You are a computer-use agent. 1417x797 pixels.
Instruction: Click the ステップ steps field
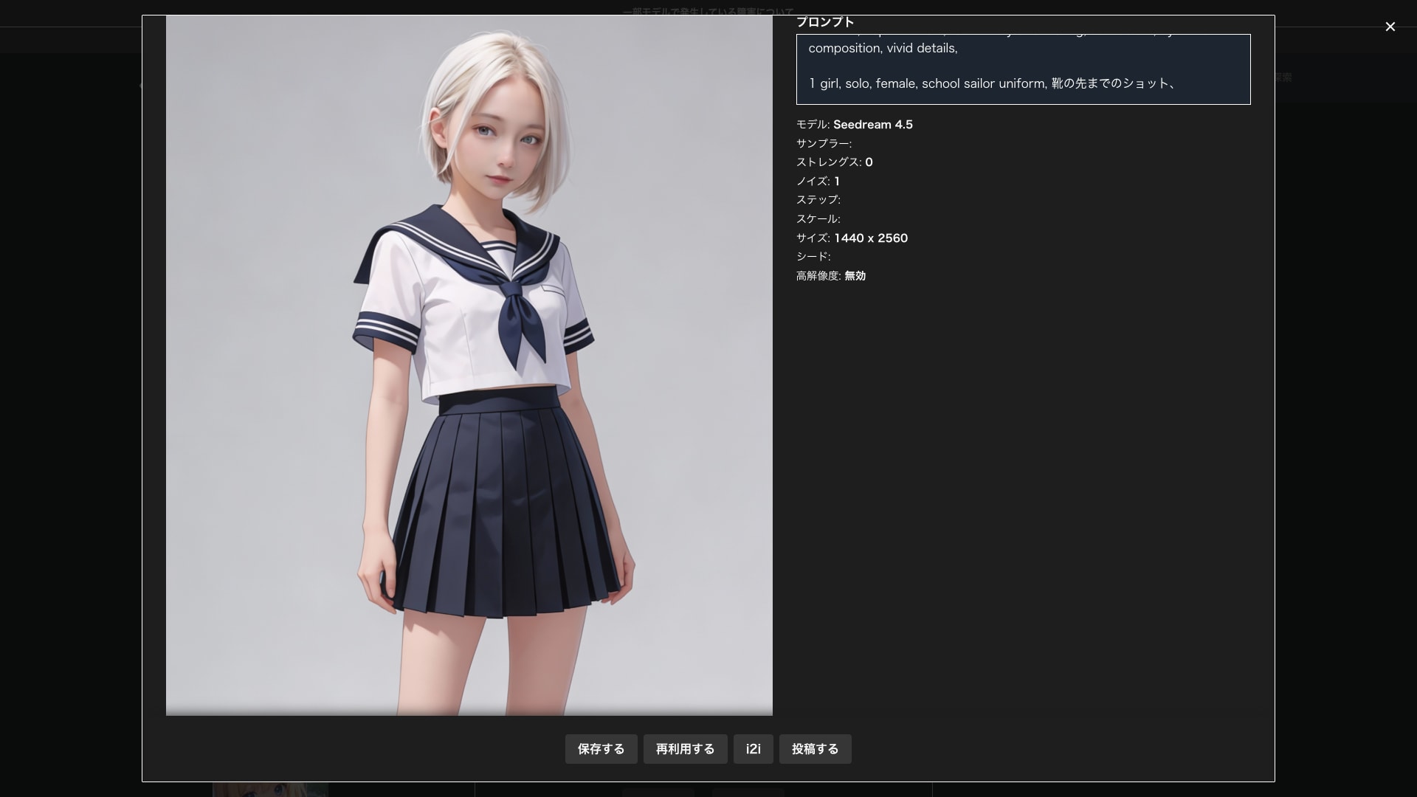pos(818,200)
